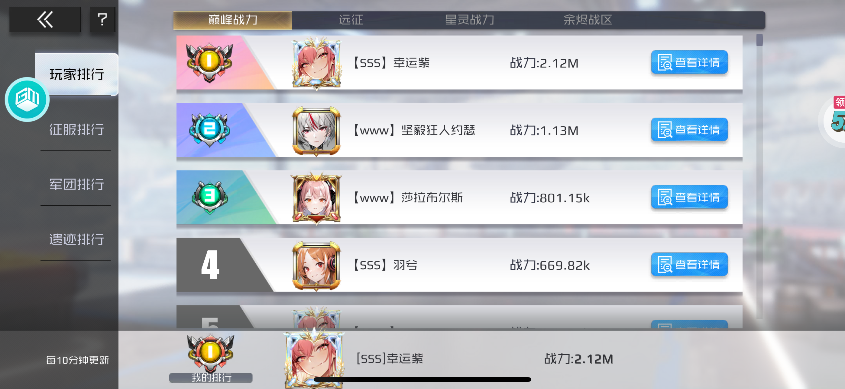
Task: Open 征服排行 in the sidebar
Action: tap(76, 129)
